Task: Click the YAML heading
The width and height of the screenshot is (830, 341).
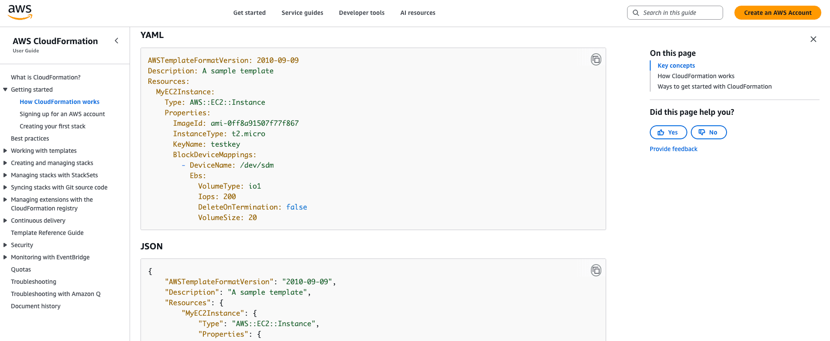Action: [x=152, y=35]
